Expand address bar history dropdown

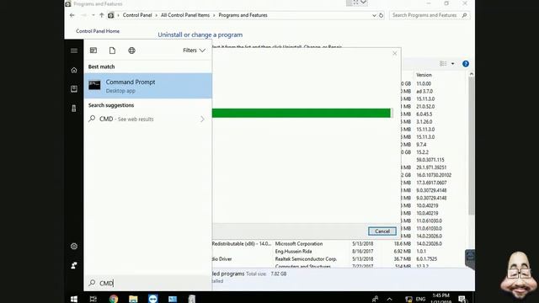point(374,15)
